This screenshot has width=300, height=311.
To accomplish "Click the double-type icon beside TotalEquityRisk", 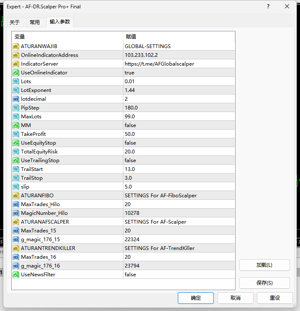I will (x=16, y=152).
